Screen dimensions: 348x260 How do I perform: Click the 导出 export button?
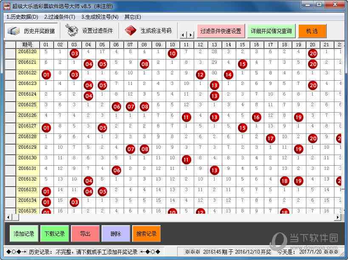[85, 234]
